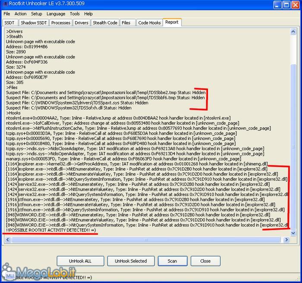Switch to the Stealth Code tab

(x=105, y=23)
